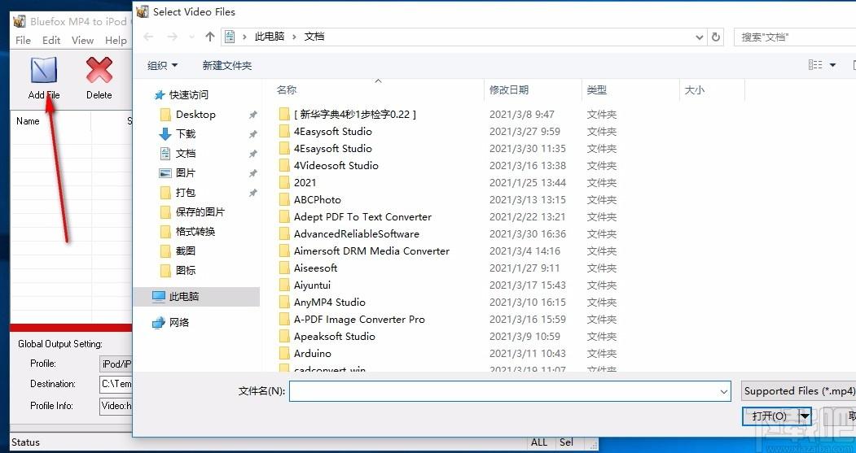Go back with the dialog's back arrow
This screenshot has height=453, width=856.
point(148,37)
